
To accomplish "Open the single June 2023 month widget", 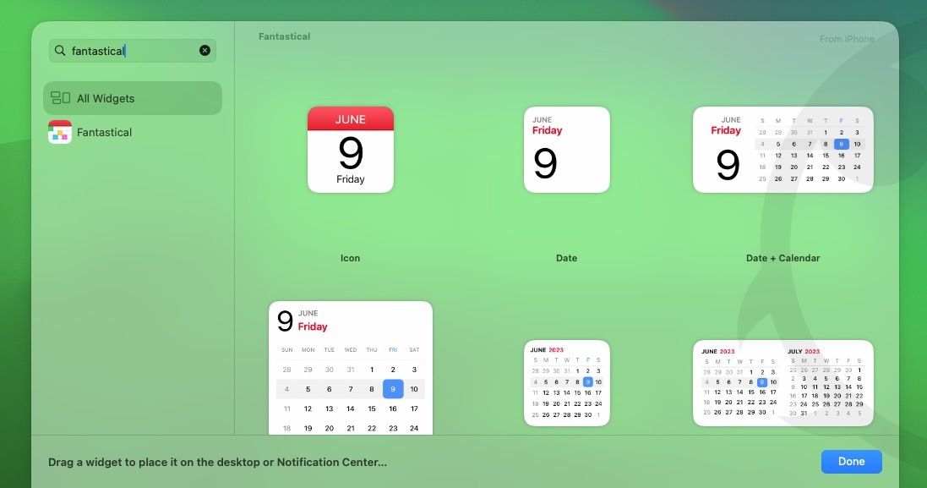I will [x=566, y=385].
